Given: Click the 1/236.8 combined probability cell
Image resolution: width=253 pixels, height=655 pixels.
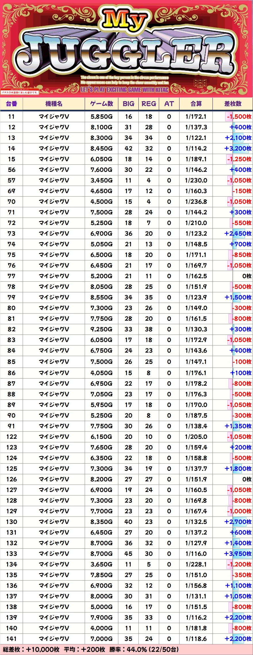Looking at the screenshot, I should coord(196,201).
